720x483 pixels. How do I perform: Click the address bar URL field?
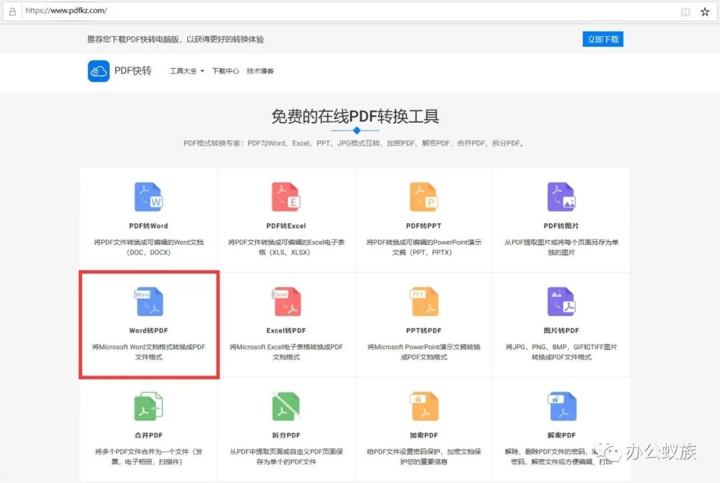[349, 11]
